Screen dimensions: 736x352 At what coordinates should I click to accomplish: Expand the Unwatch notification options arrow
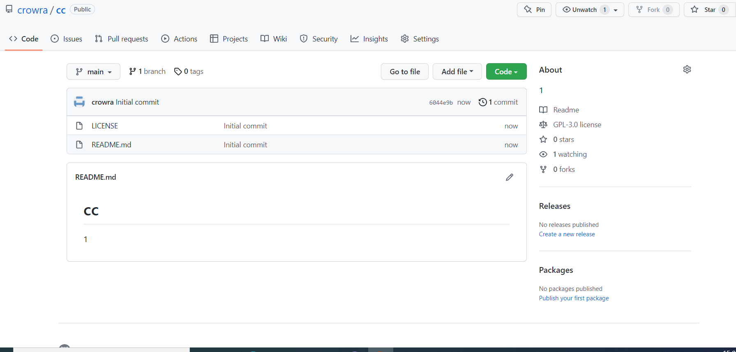pos(616,10)
